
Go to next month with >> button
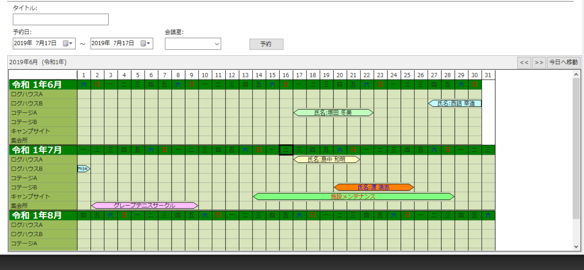pyautogui.click(x=539, y=62)
